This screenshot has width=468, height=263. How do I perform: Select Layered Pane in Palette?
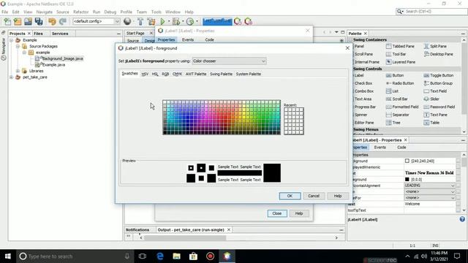[x=401, y=62]
